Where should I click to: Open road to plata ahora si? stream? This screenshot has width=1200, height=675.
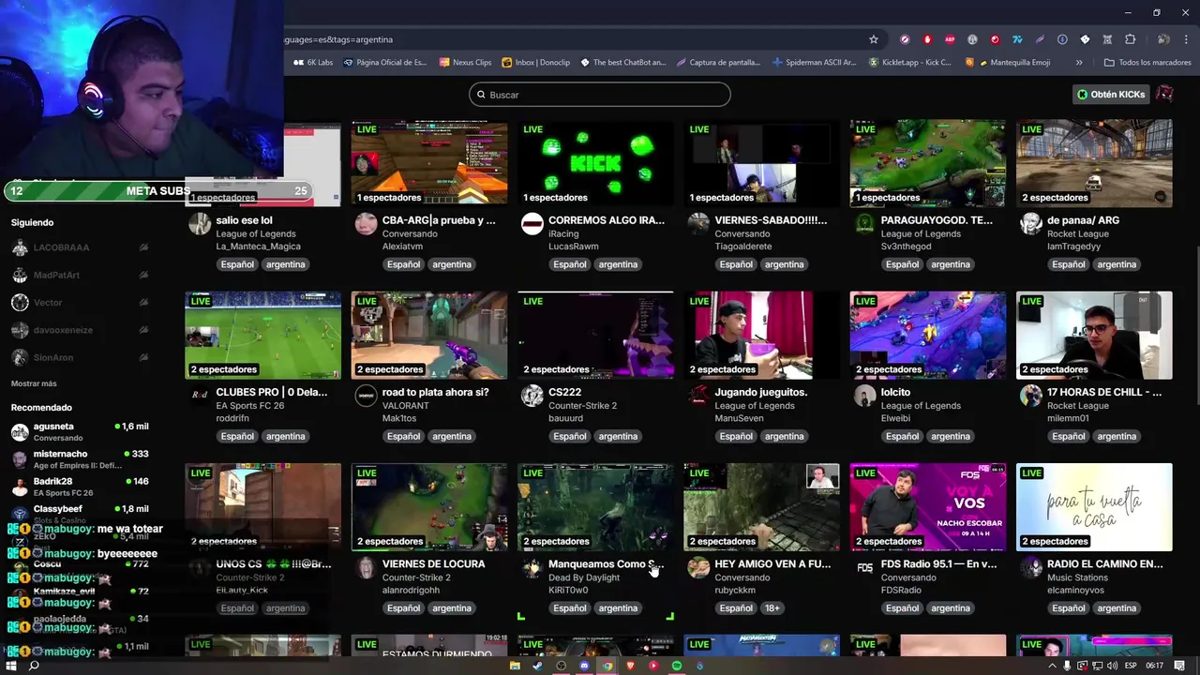[x=435, y=392]
